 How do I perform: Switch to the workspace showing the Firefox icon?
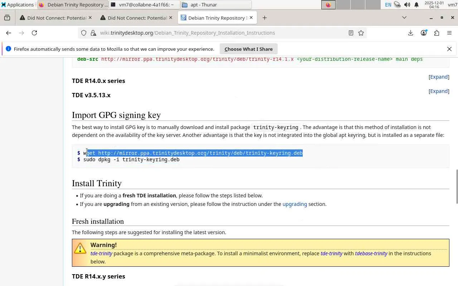point(328,5)
